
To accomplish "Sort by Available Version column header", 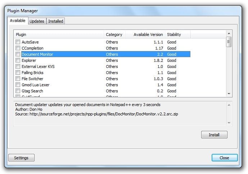I will pyautogui.click(x=145, y=35).
